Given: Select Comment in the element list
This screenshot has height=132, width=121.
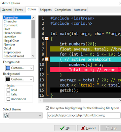Looking at the screenshot, I should (x=17, y=25).
